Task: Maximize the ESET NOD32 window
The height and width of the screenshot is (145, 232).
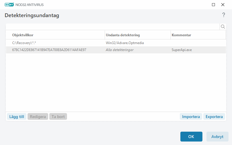Action: click(213, 5)
